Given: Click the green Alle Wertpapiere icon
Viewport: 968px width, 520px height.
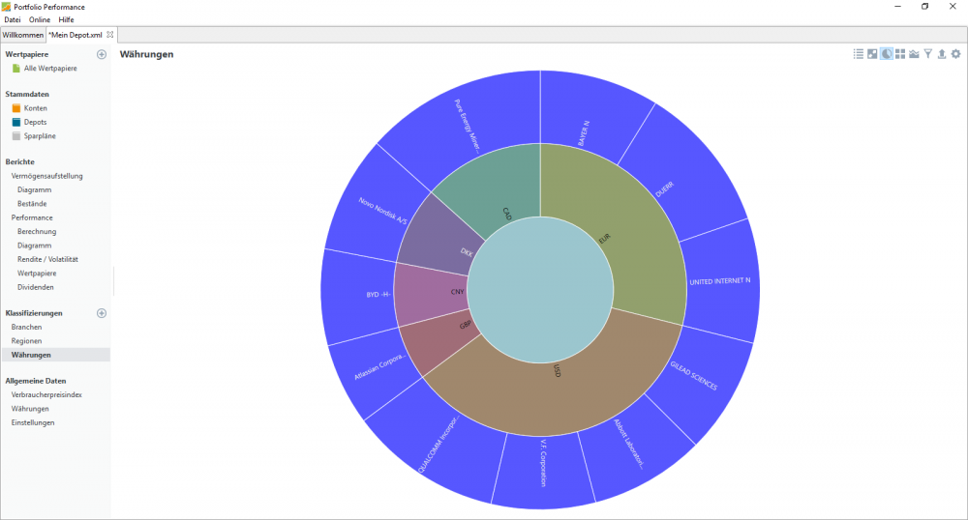Looking at the screenshot, I should click(x=16, y=69).
